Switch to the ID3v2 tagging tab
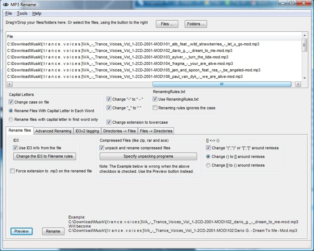The width and height of the screenshot is (314, 251). pyautogui.click(x=87, y=131)
